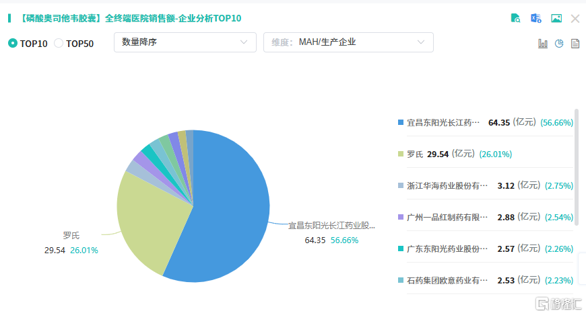The height and width of the screenshot is (315, 586).
Task: Select the TOP10 radio option
Action: coord(13,43)
